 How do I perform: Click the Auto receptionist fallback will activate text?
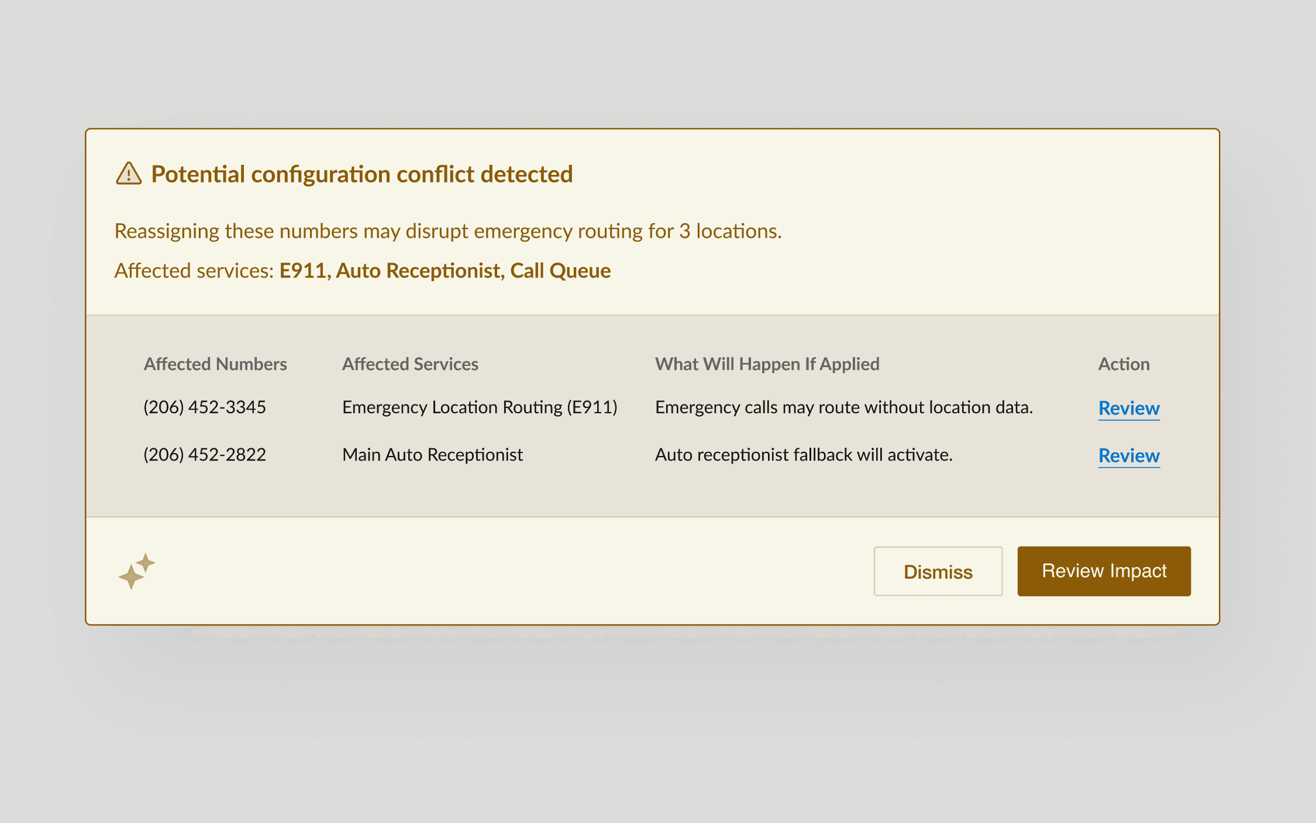pos(804,454)
